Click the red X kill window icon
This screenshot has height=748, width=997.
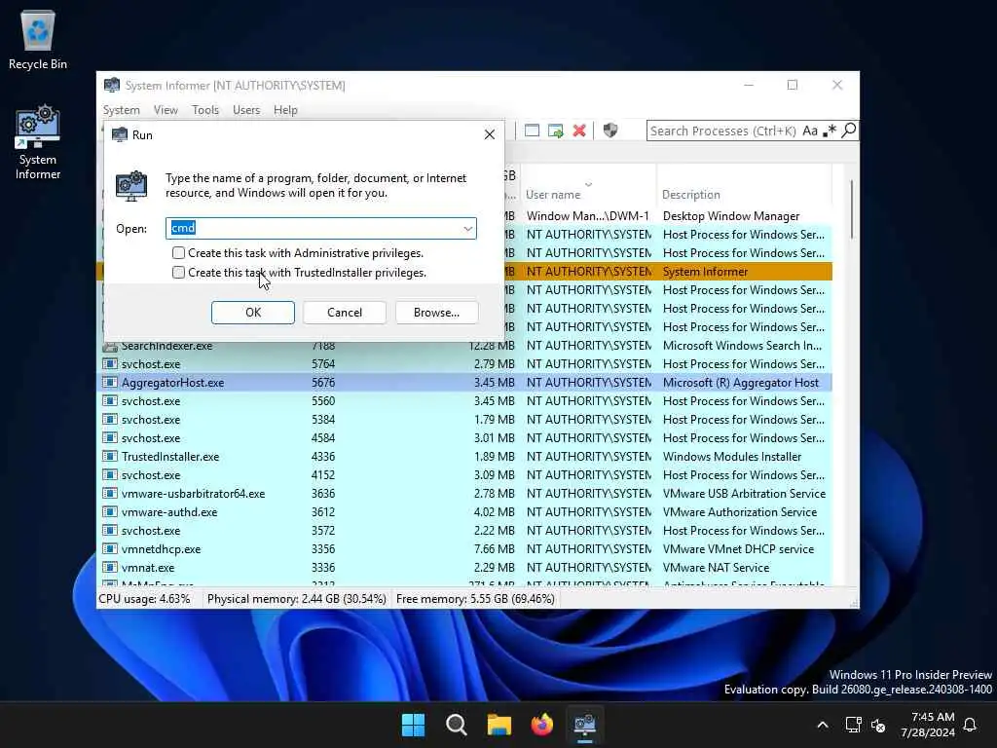[579, 131]
